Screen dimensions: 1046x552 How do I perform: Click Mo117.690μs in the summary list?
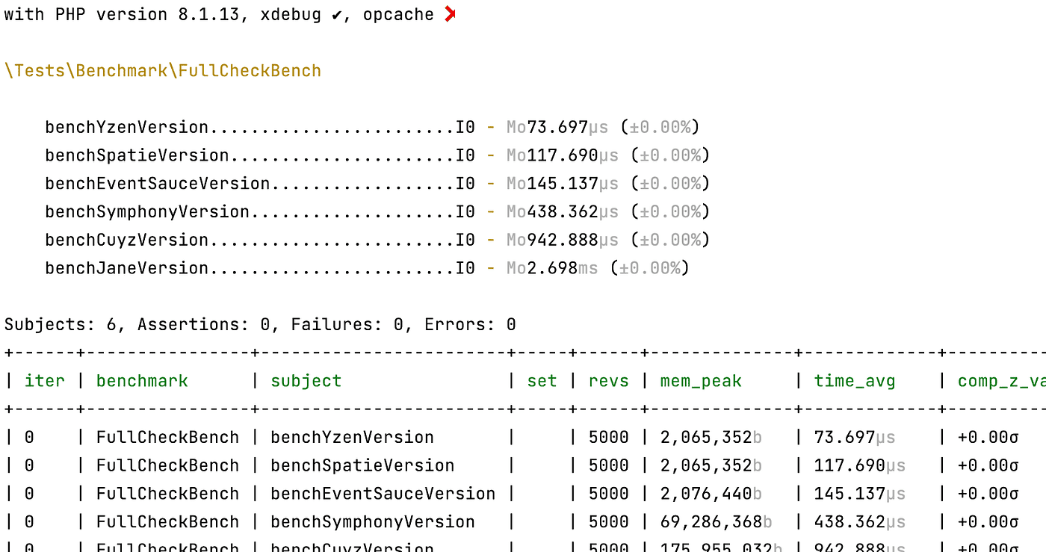tap(563, 155)
